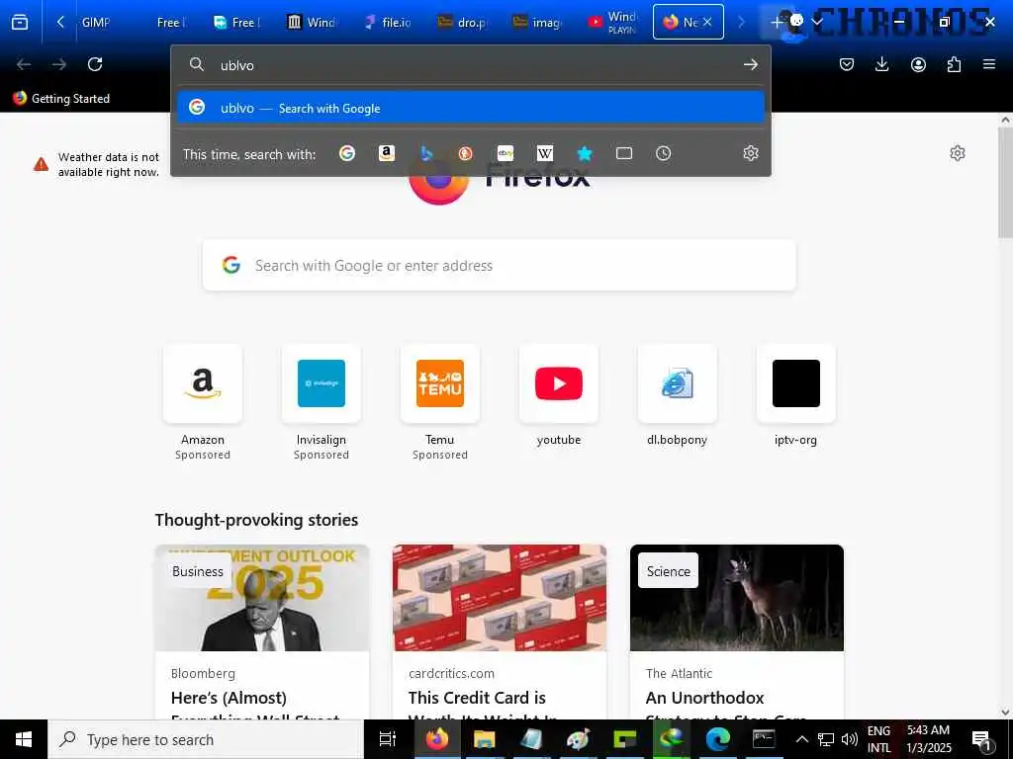Open the Firefox View icon
This screenshot has width=1013, height=759.
[x=20, y=22]
